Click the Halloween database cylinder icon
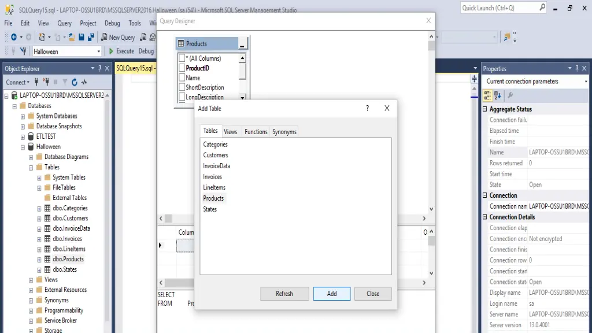592x333 pixels. (31, 146)
